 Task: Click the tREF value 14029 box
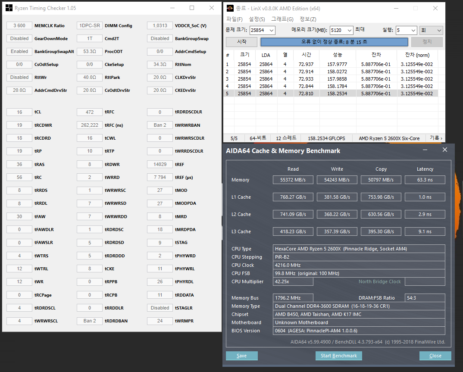[x=160, y=164]
